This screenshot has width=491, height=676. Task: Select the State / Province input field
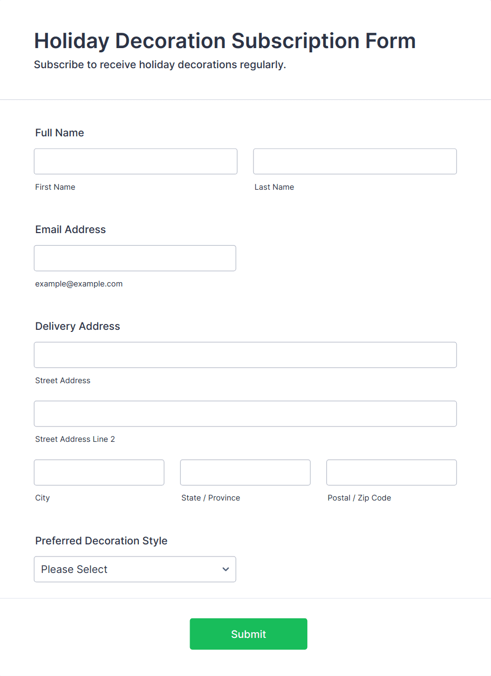[x=245, y=472]
